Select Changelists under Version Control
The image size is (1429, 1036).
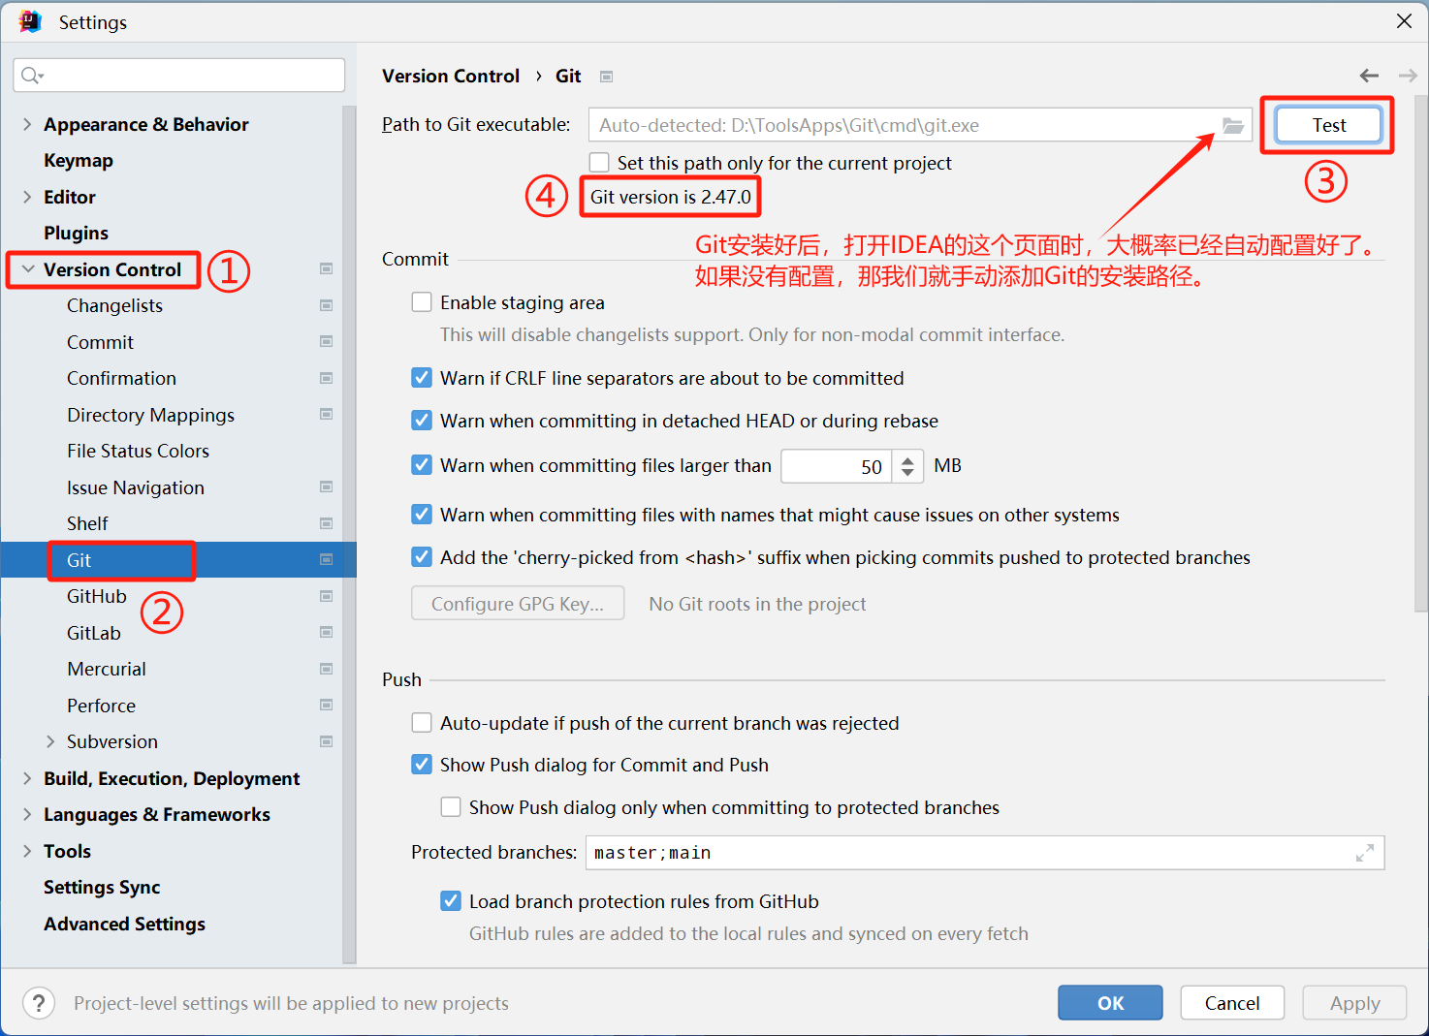pos(114,306)
